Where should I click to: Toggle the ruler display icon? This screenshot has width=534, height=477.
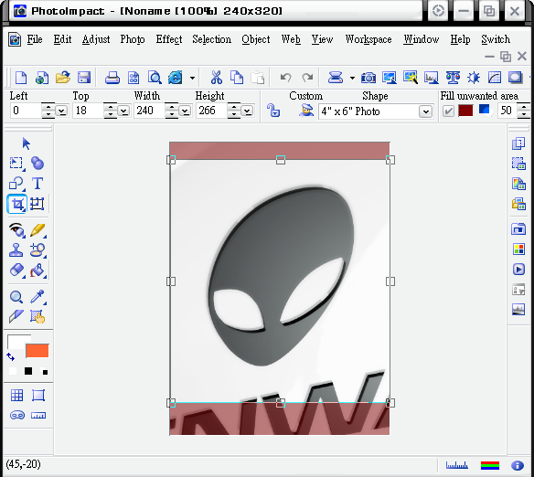[x=38, y=416]
